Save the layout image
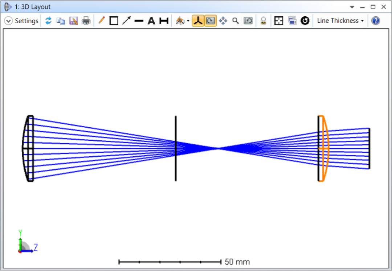The image size is (392, 271). (74, 21)
